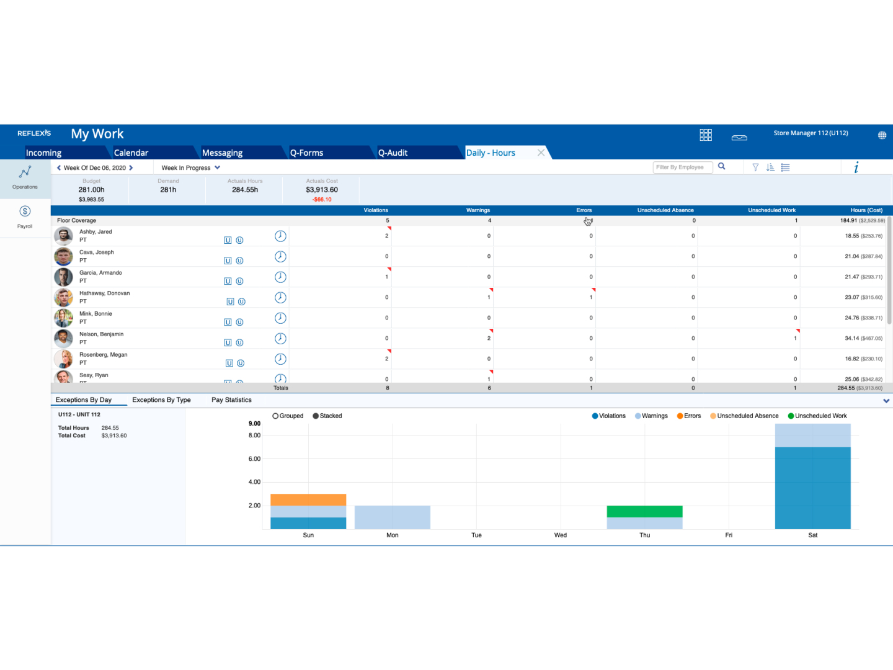The width and height of the screenshot is (893, 670).
Task: Click the sort order icon
Action: 770,167
